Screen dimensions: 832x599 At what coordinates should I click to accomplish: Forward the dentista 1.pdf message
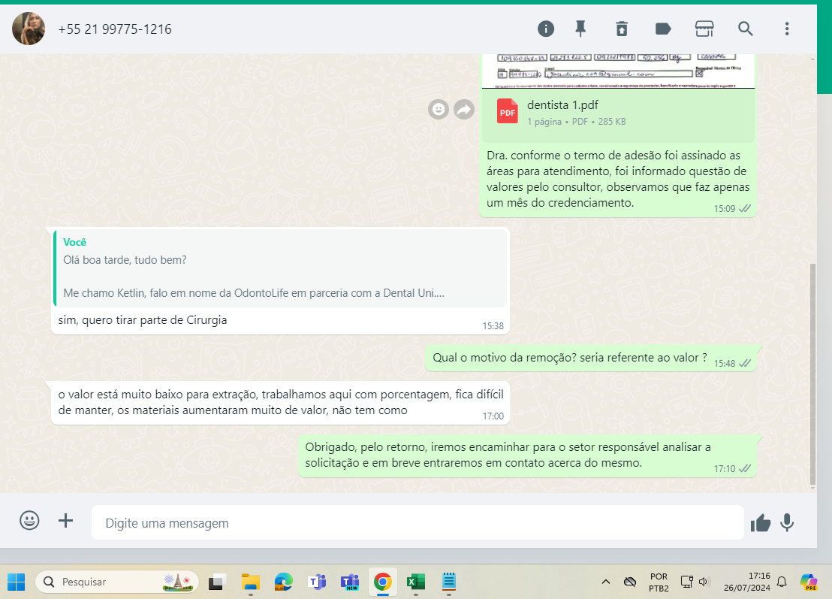click(464, 110)
